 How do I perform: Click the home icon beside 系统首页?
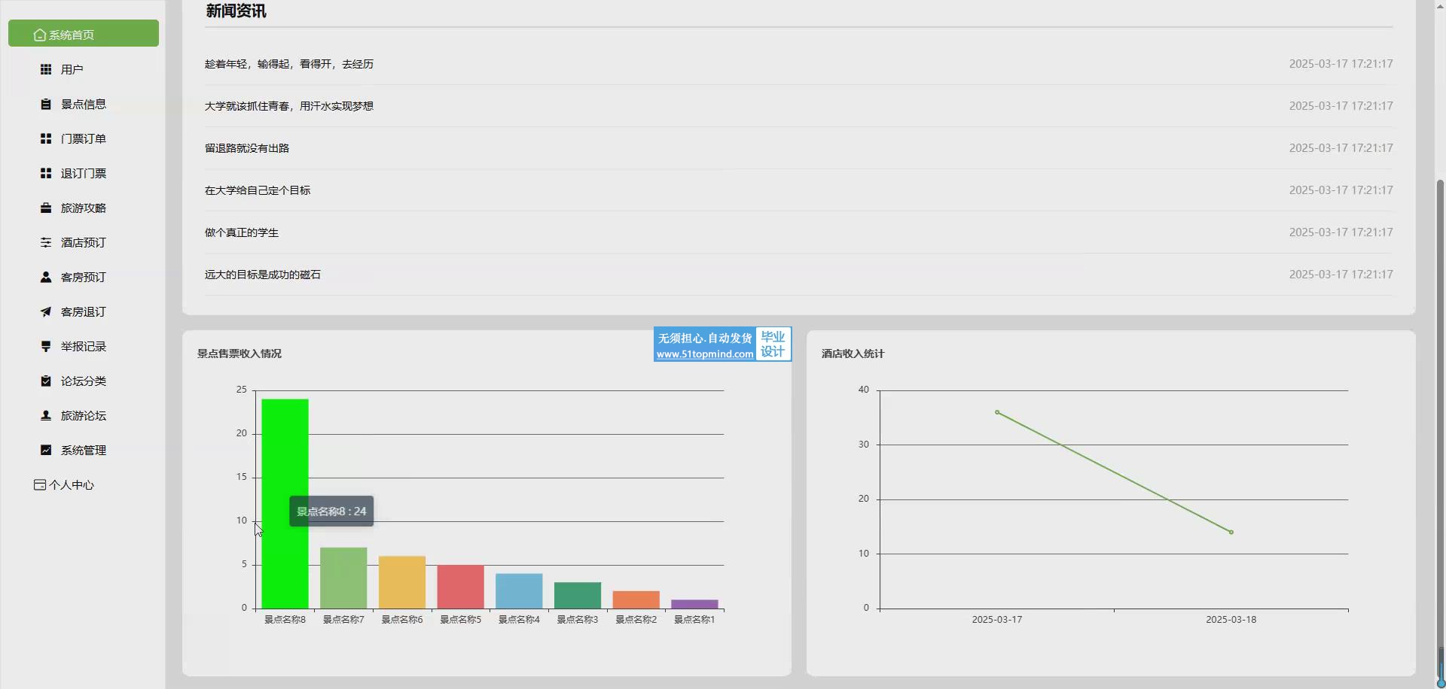[x=40, y=35]
